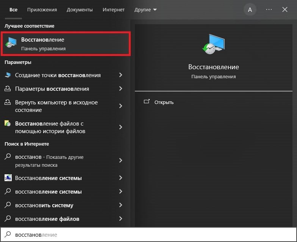Select lowercase восстановление системы suggestion
The height and width of the screenshot is (242, 297).
point(48,191)
